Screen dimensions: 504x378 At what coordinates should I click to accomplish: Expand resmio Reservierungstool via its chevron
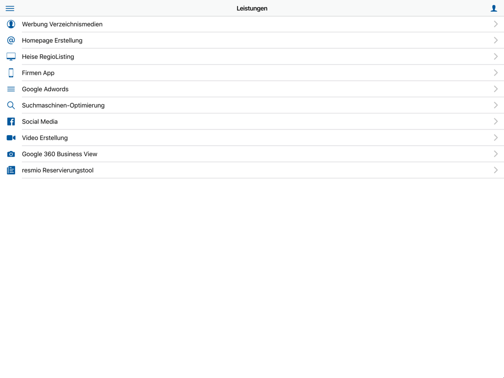coord(495,170)
